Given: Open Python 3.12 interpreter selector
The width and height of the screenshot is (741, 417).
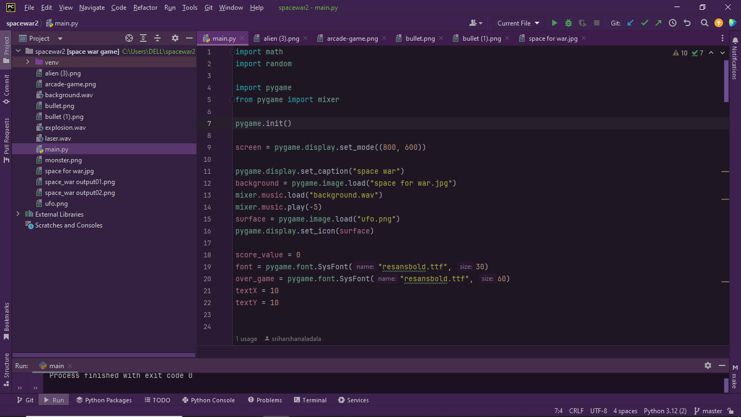Looking at the screenshot, I should click(x=665, y=411).
